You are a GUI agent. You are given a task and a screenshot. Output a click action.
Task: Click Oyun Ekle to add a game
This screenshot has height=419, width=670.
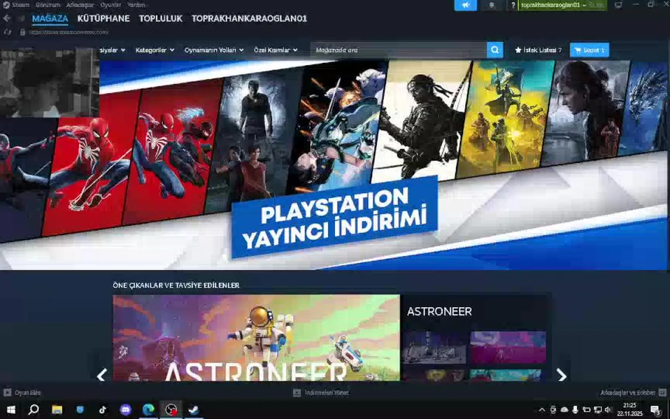coord(23,392)
